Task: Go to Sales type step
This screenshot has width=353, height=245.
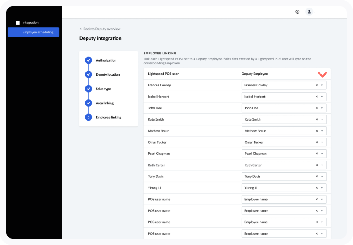Action: click(103, 89)
